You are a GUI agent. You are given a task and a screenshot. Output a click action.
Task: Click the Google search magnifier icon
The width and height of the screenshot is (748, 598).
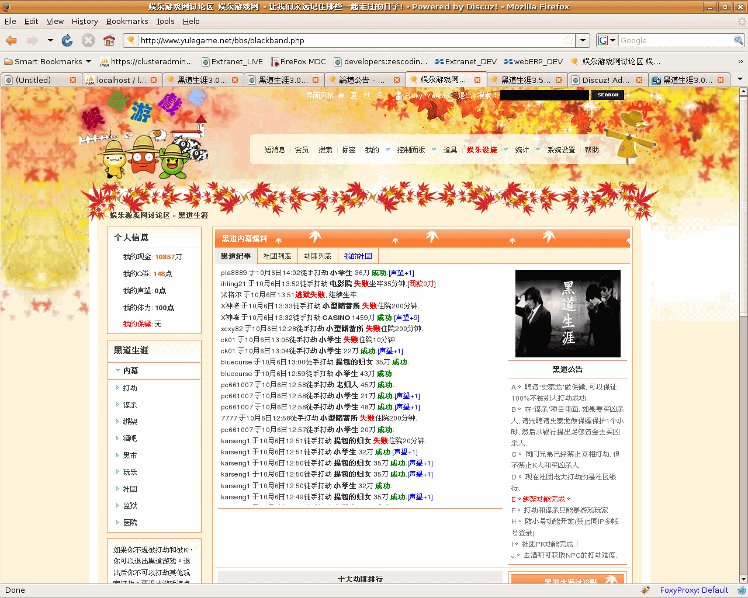coord(739,40)
